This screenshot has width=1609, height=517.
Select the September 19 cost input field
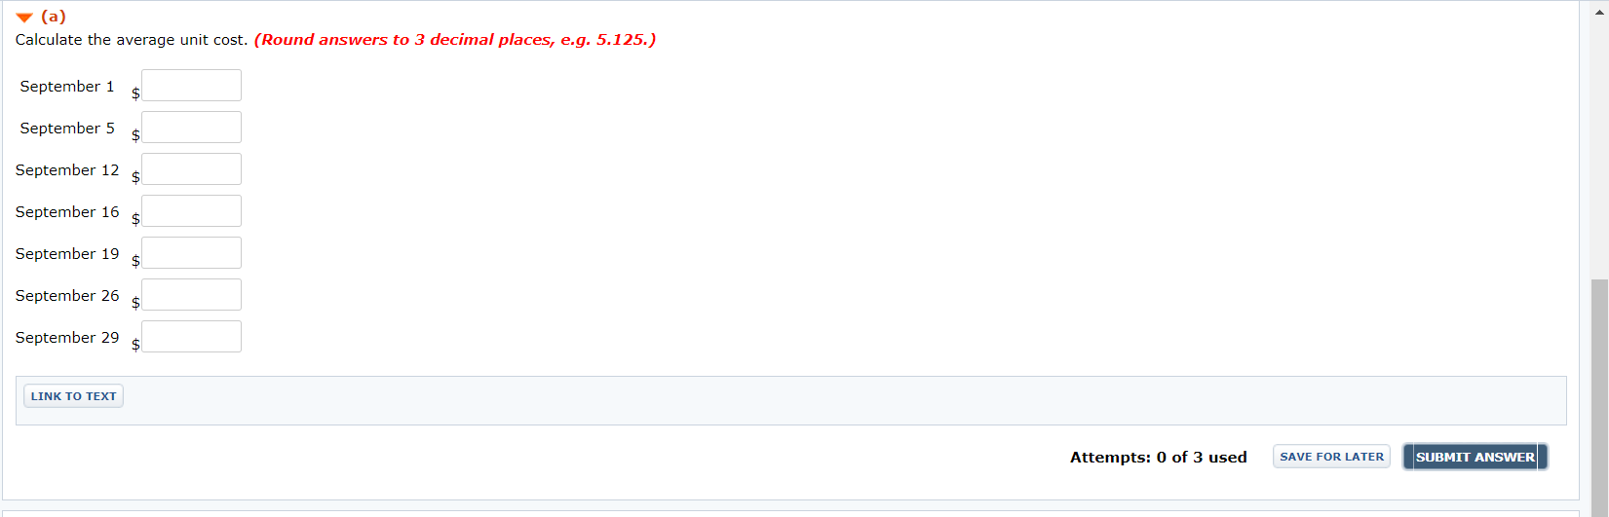tap(191, 253)
